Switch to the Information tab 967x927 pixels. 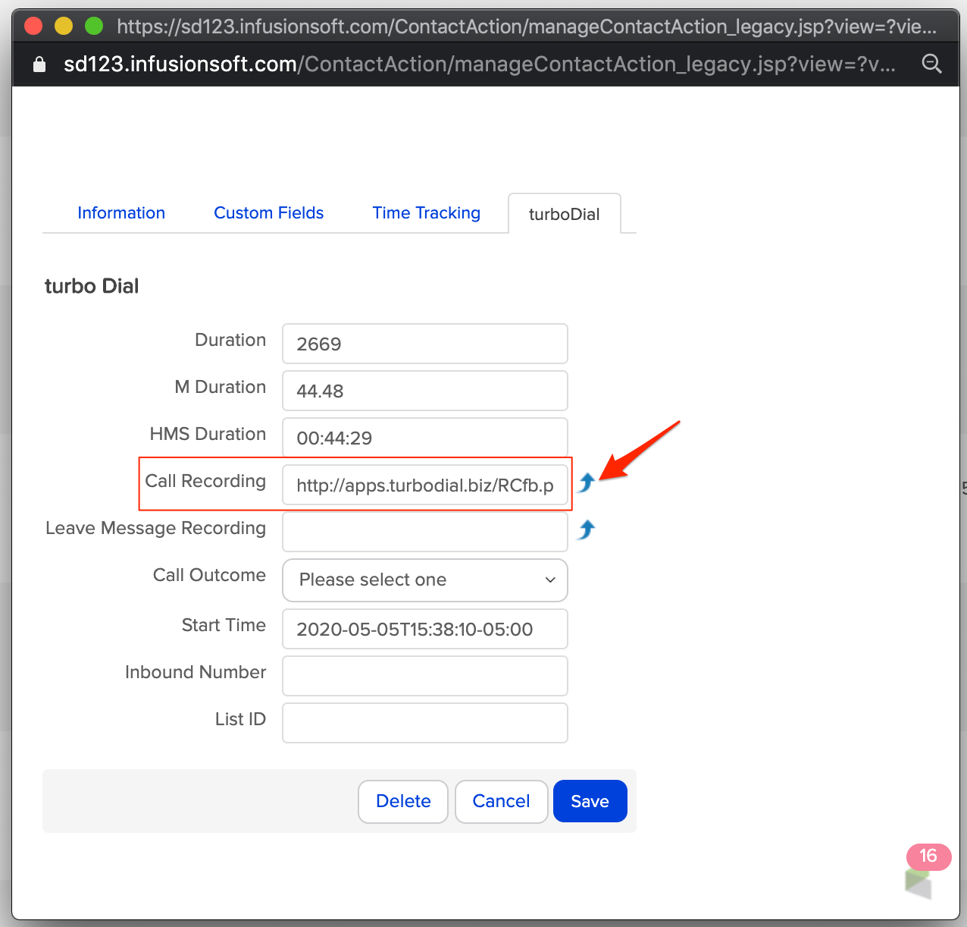point(121,213)
